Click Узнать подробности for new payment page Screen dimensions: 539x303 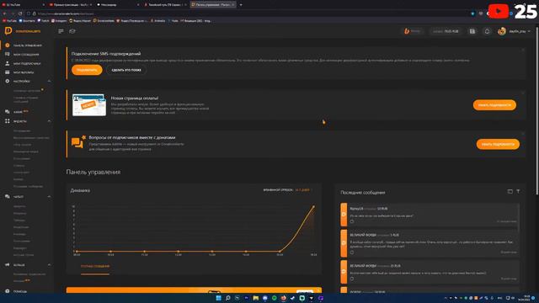coord(494,105)
